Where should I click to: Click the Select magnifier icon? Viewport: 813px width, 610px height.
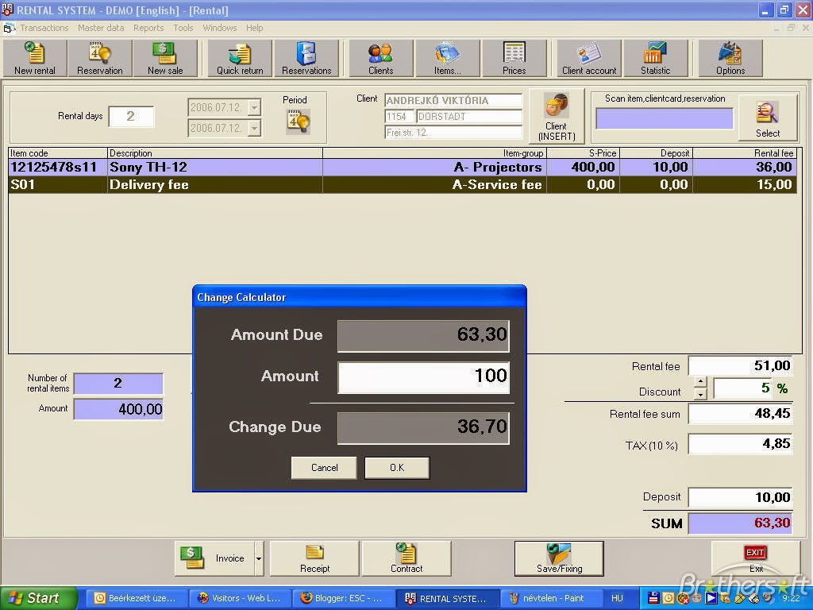tap(765, 114)
